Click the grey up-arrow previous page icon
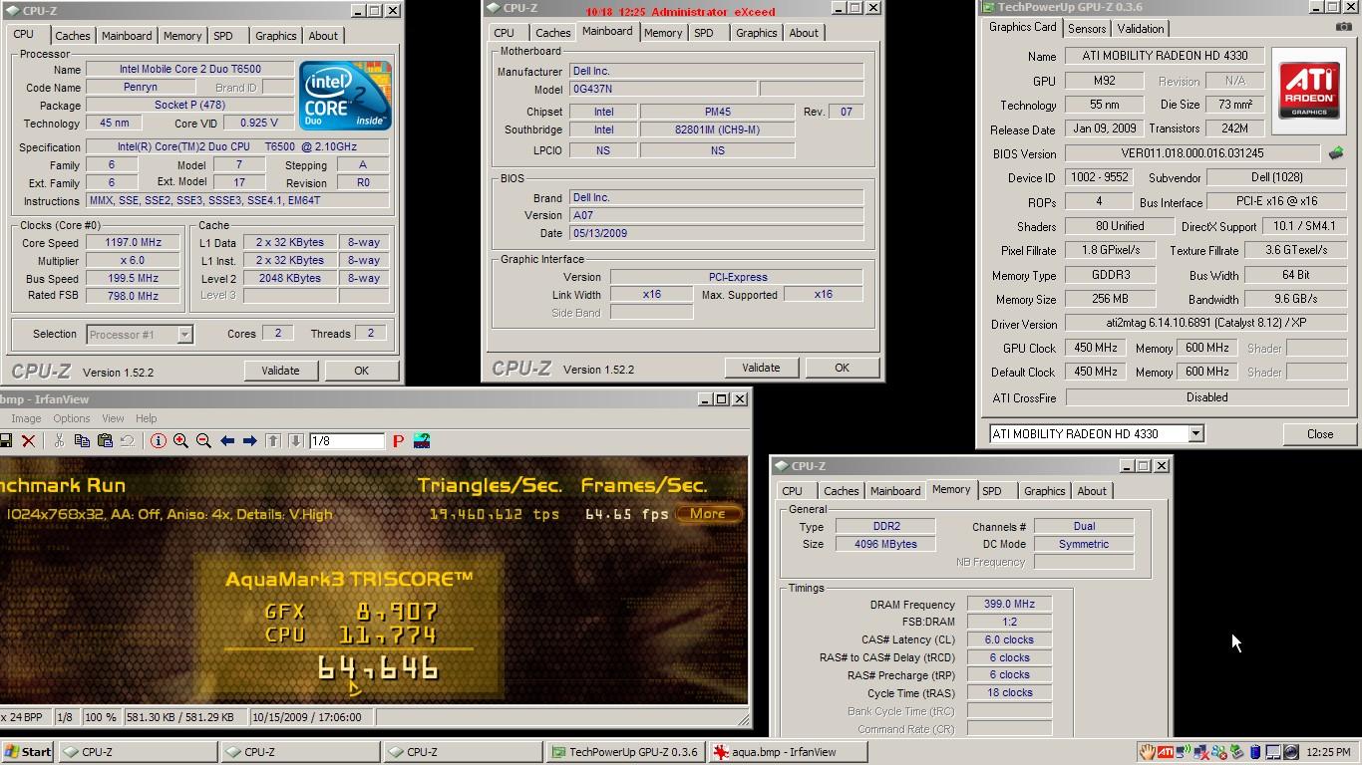The image size is (1362, 765). [x=273, y=441]
